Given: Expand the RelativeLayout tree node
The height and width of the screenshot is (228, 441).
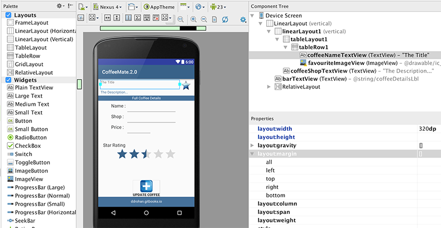Looking at the screenshot, I should click(x=269, y=87).
